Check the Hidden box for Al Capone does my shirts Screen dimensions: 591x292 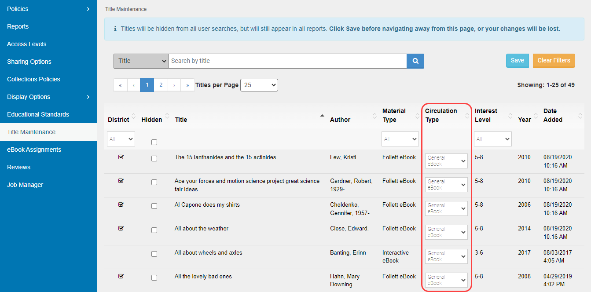click(x=154, y=205)
